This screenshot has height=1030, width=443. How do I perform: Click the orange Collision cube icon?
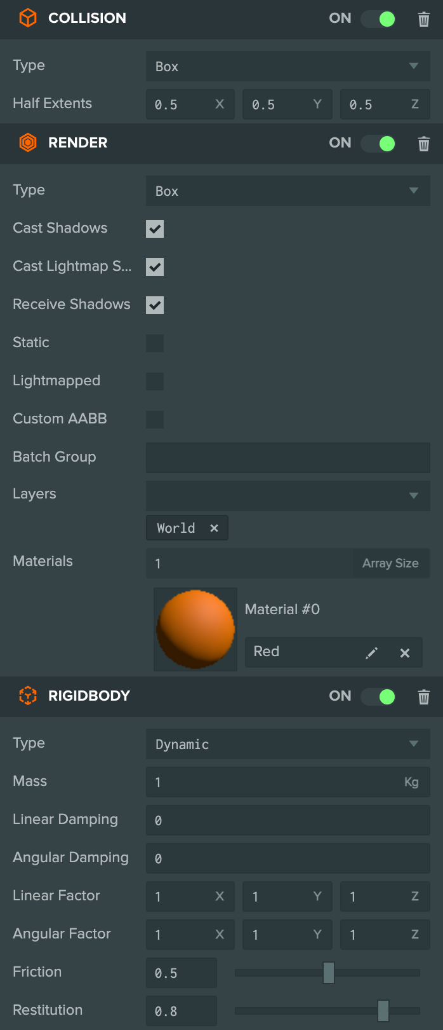(28, 18)
